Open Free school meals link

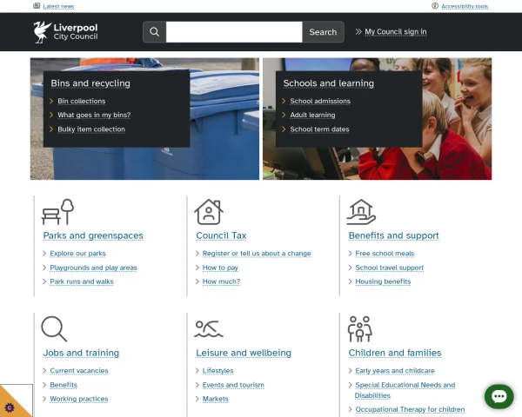point(385,254)
